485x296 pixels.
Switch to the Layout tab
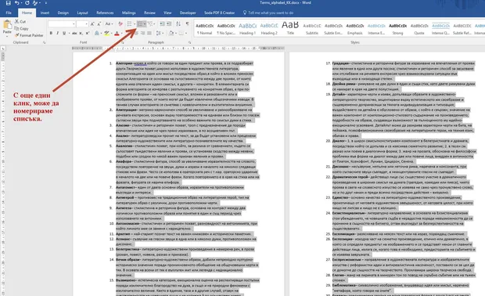point(83,13)
